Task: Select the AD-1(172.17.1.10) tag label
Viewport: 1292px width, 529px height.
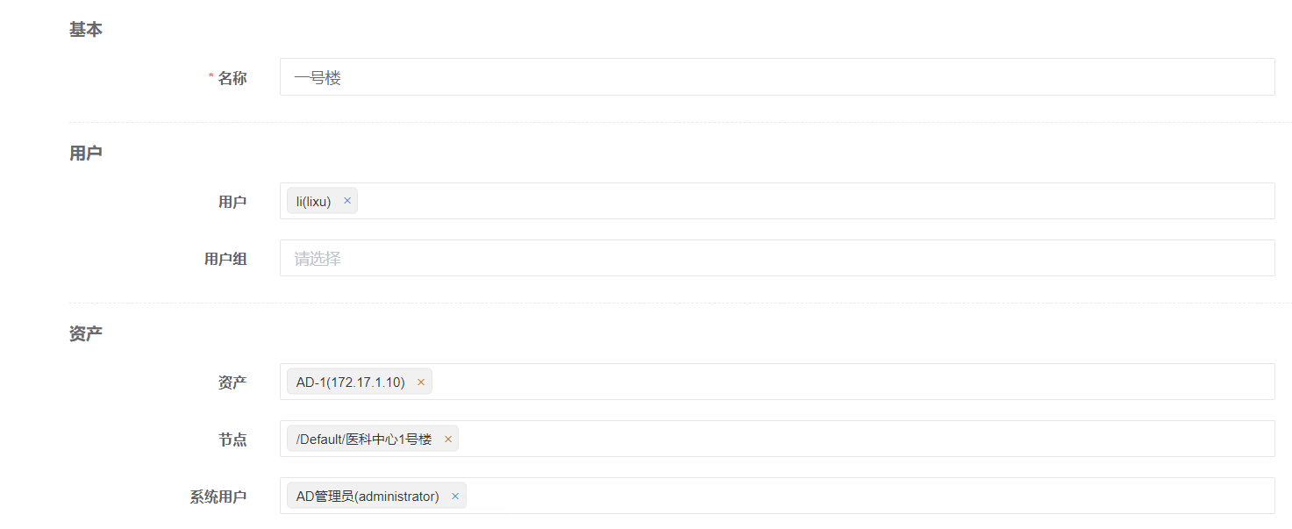Action: tap(351, 382)
